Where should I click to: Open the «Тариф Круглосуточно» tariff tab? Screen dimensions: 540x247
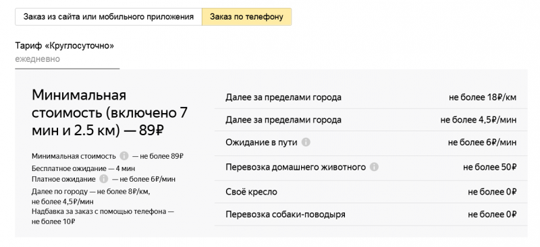click(67, 52)
